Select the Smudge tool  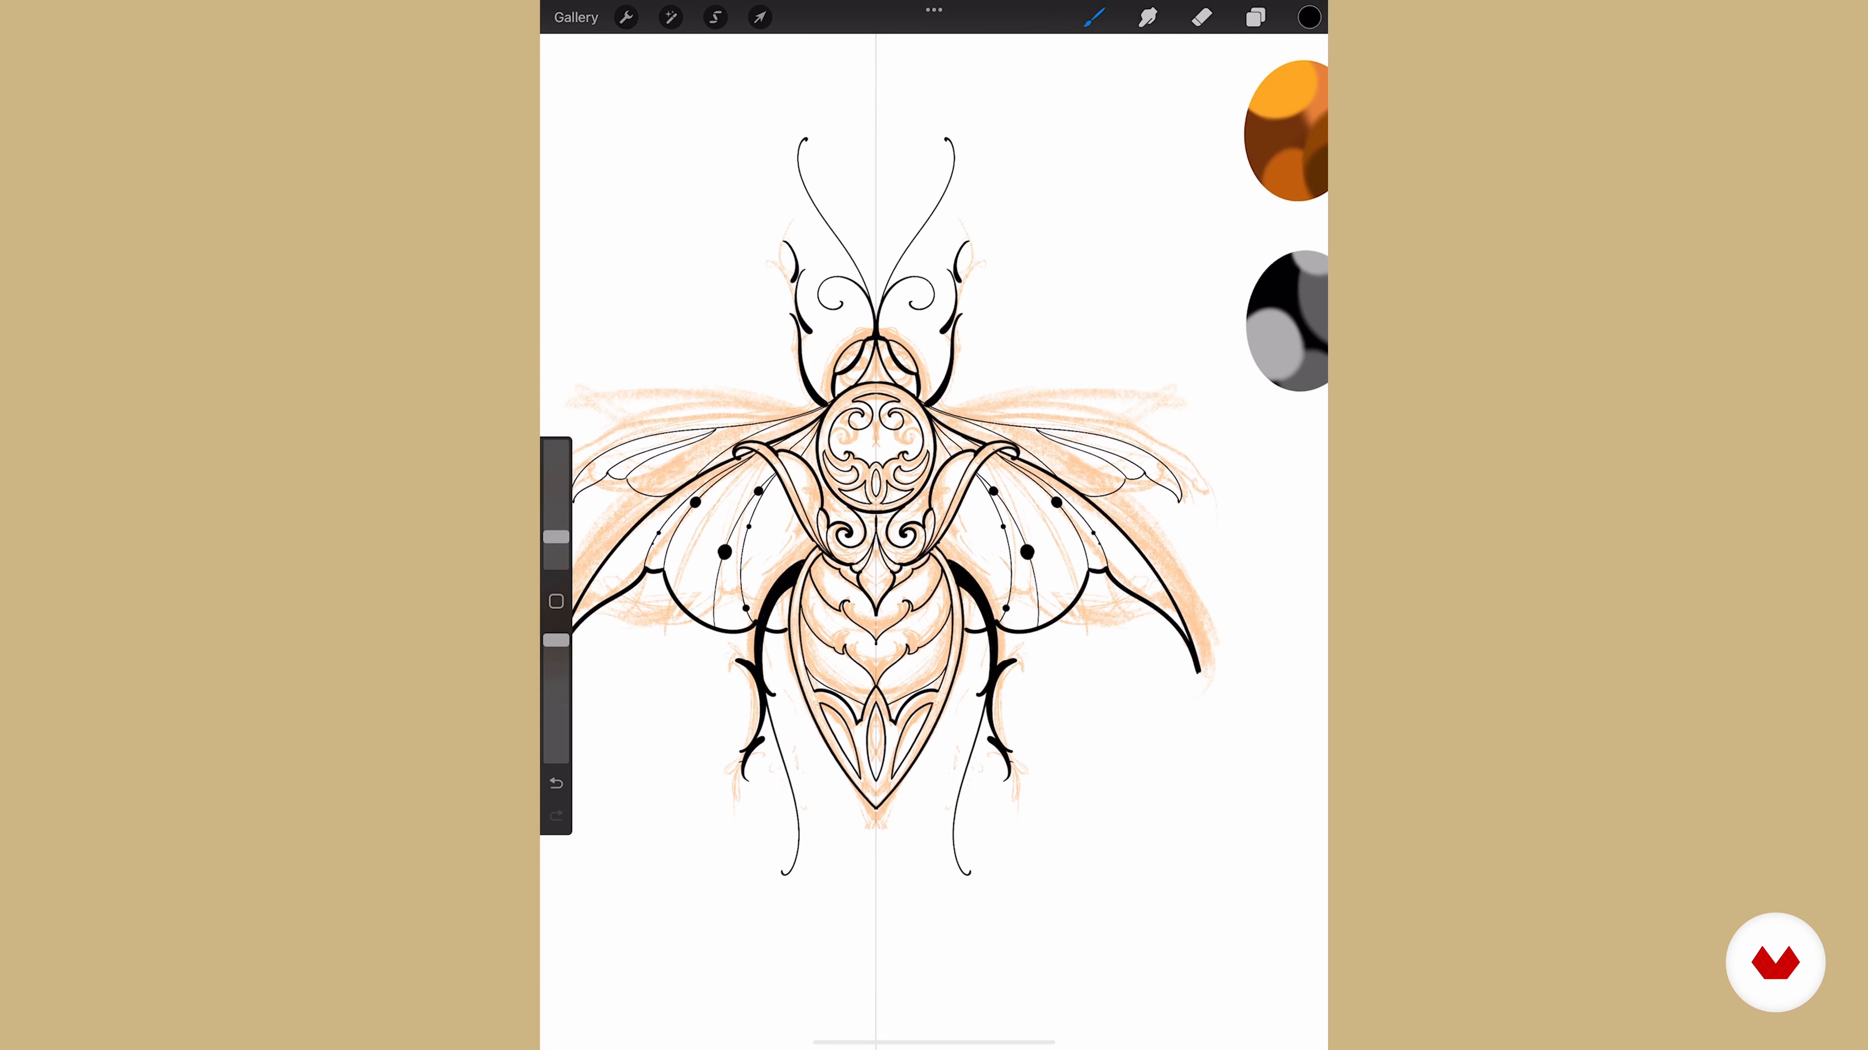coord(1148,17)
